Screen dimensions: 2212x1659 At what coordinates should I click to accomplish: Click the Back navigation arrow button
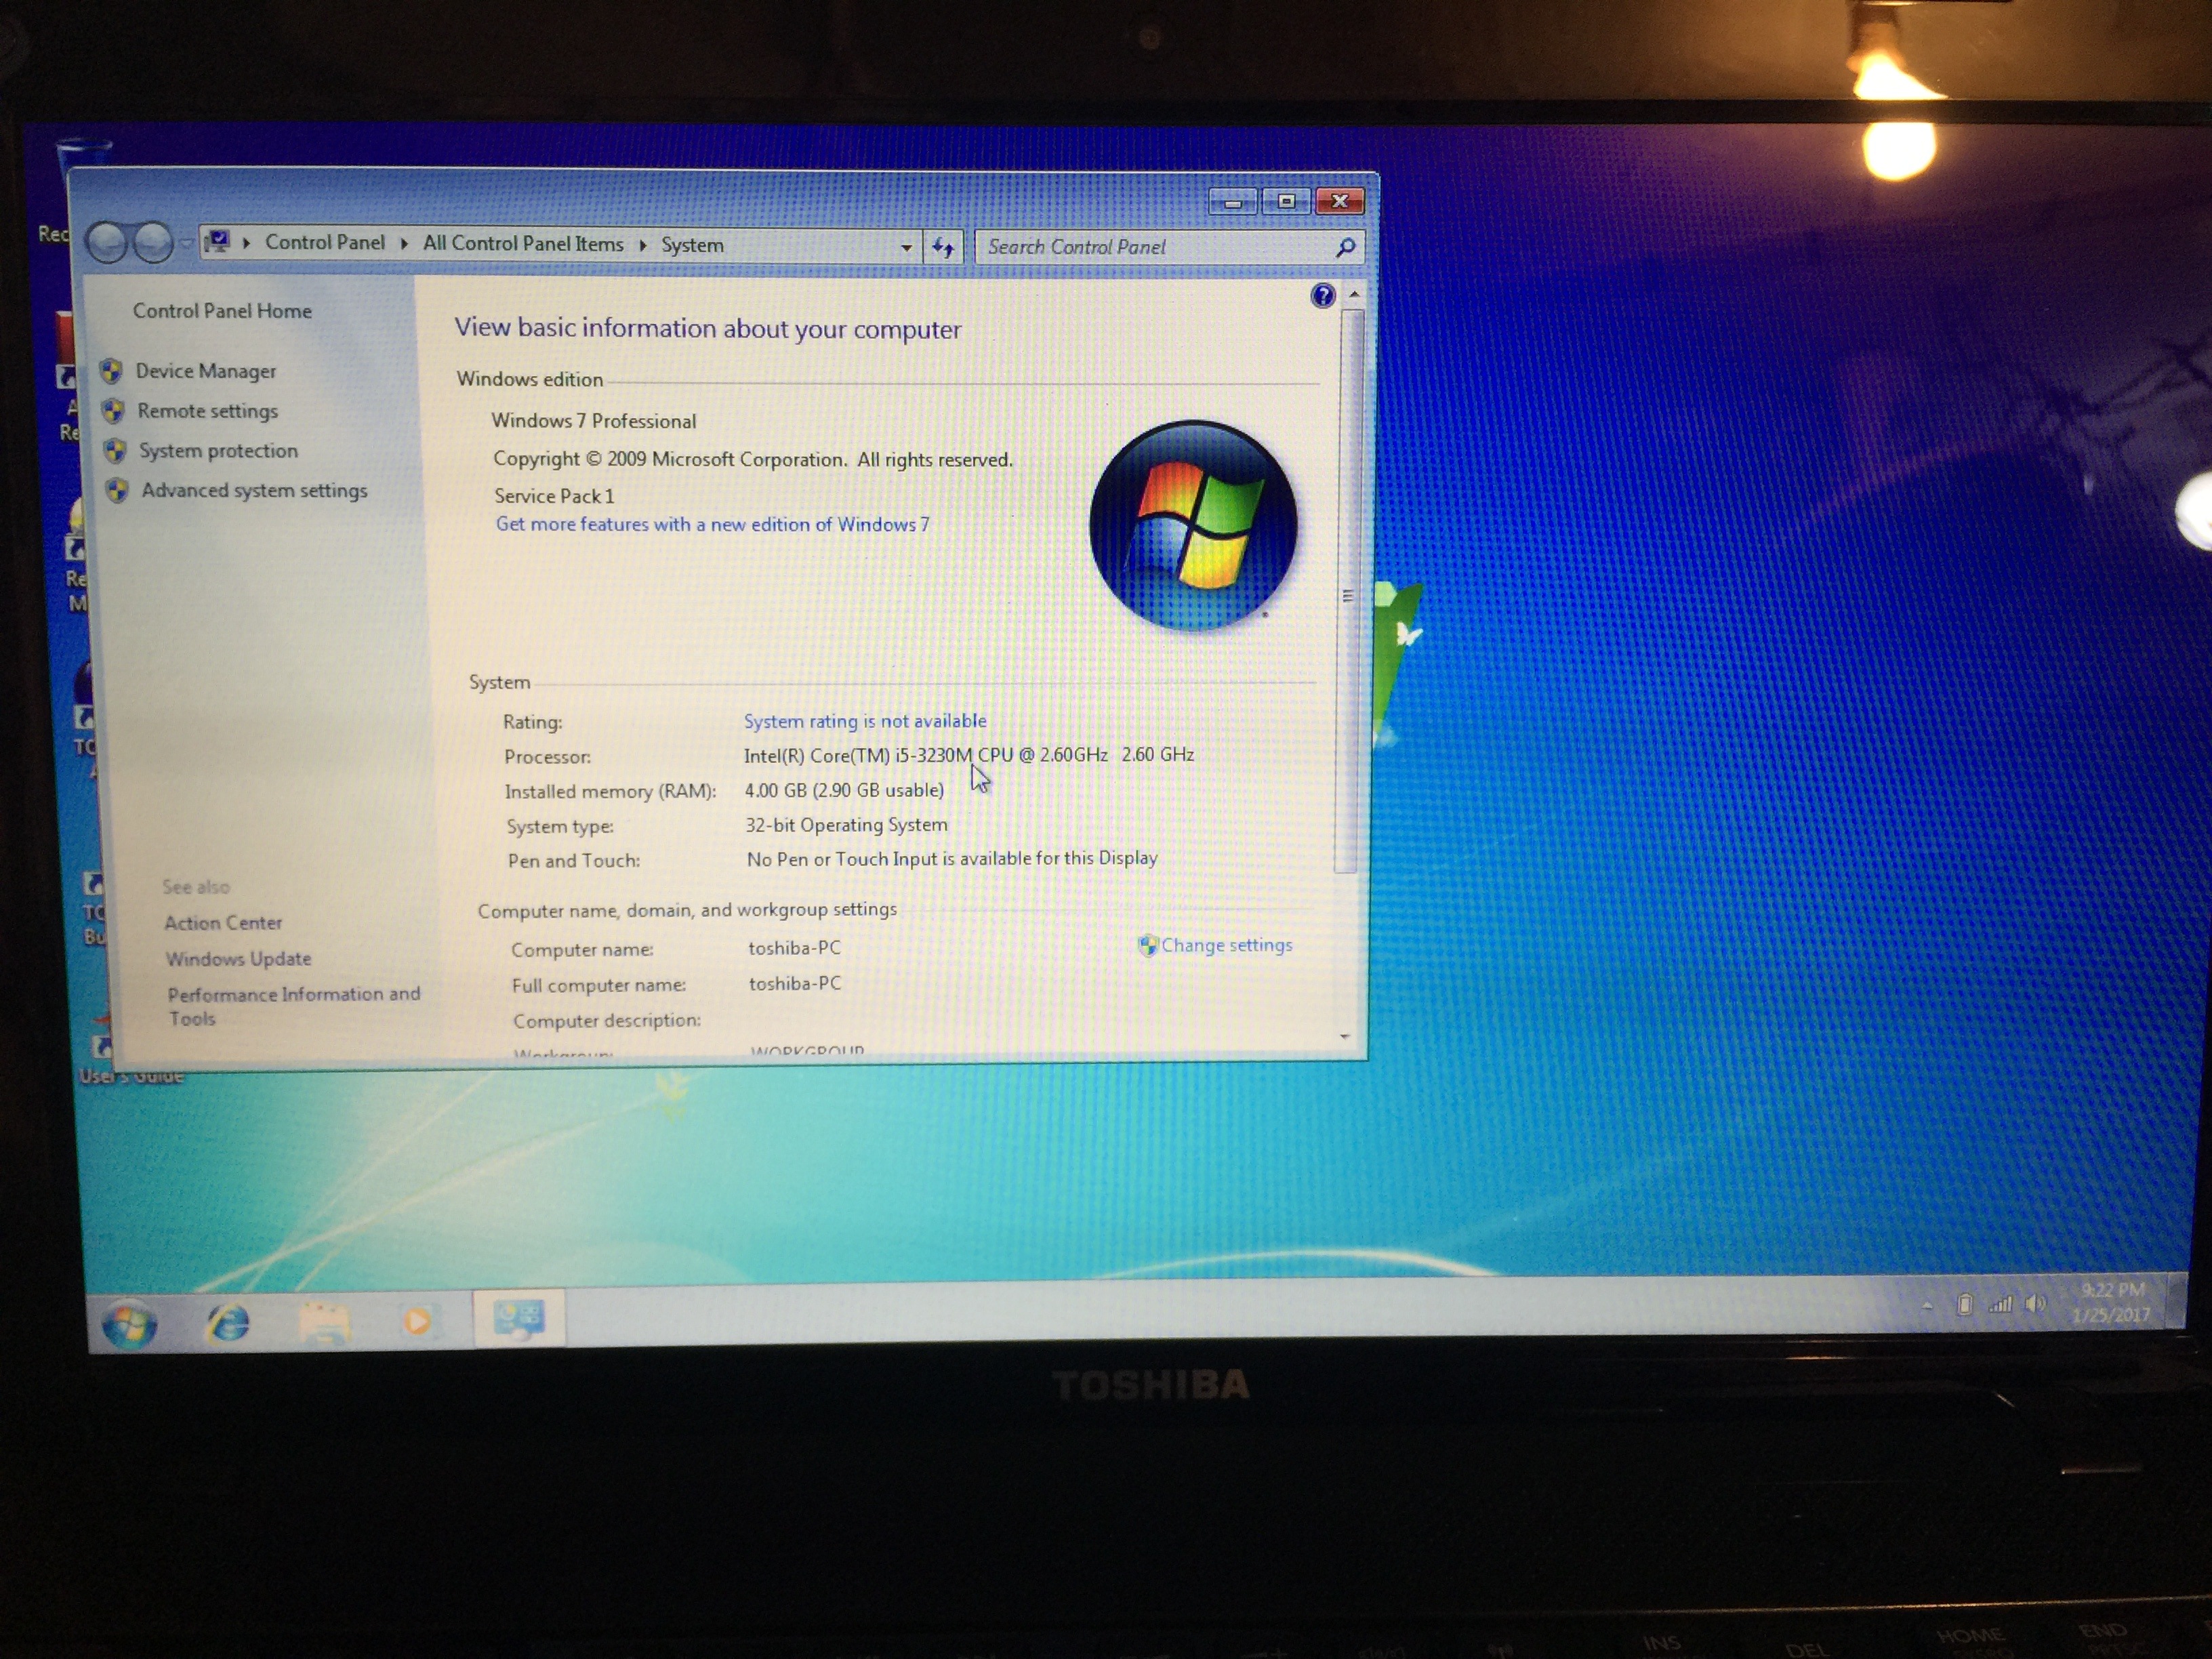point(106,242)
